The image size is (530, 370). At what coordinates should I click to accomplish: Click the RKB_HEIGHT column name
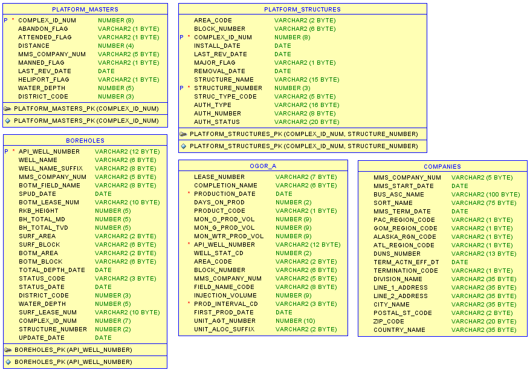[x=39, y=211]
